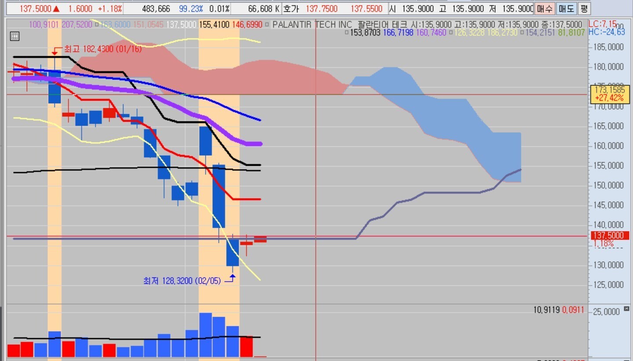
Task: Select the 99.23% ratio value
Action: (191, 9)
